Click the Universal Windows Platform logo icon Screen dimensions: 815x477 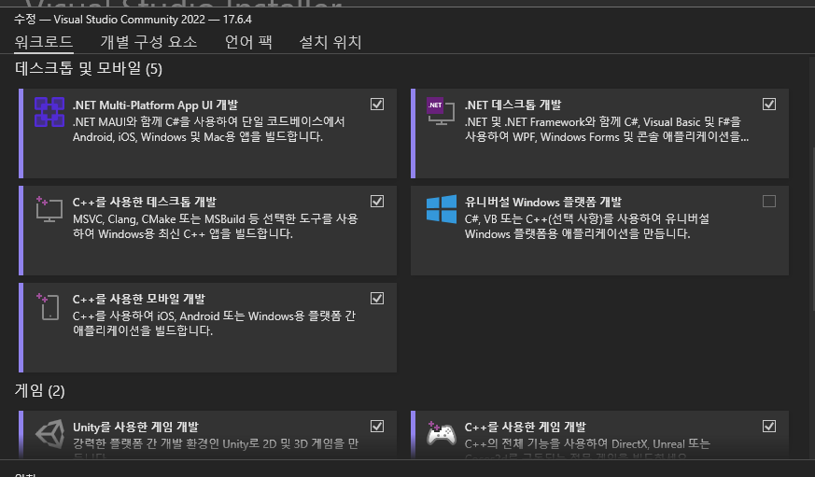coord(442,209)
